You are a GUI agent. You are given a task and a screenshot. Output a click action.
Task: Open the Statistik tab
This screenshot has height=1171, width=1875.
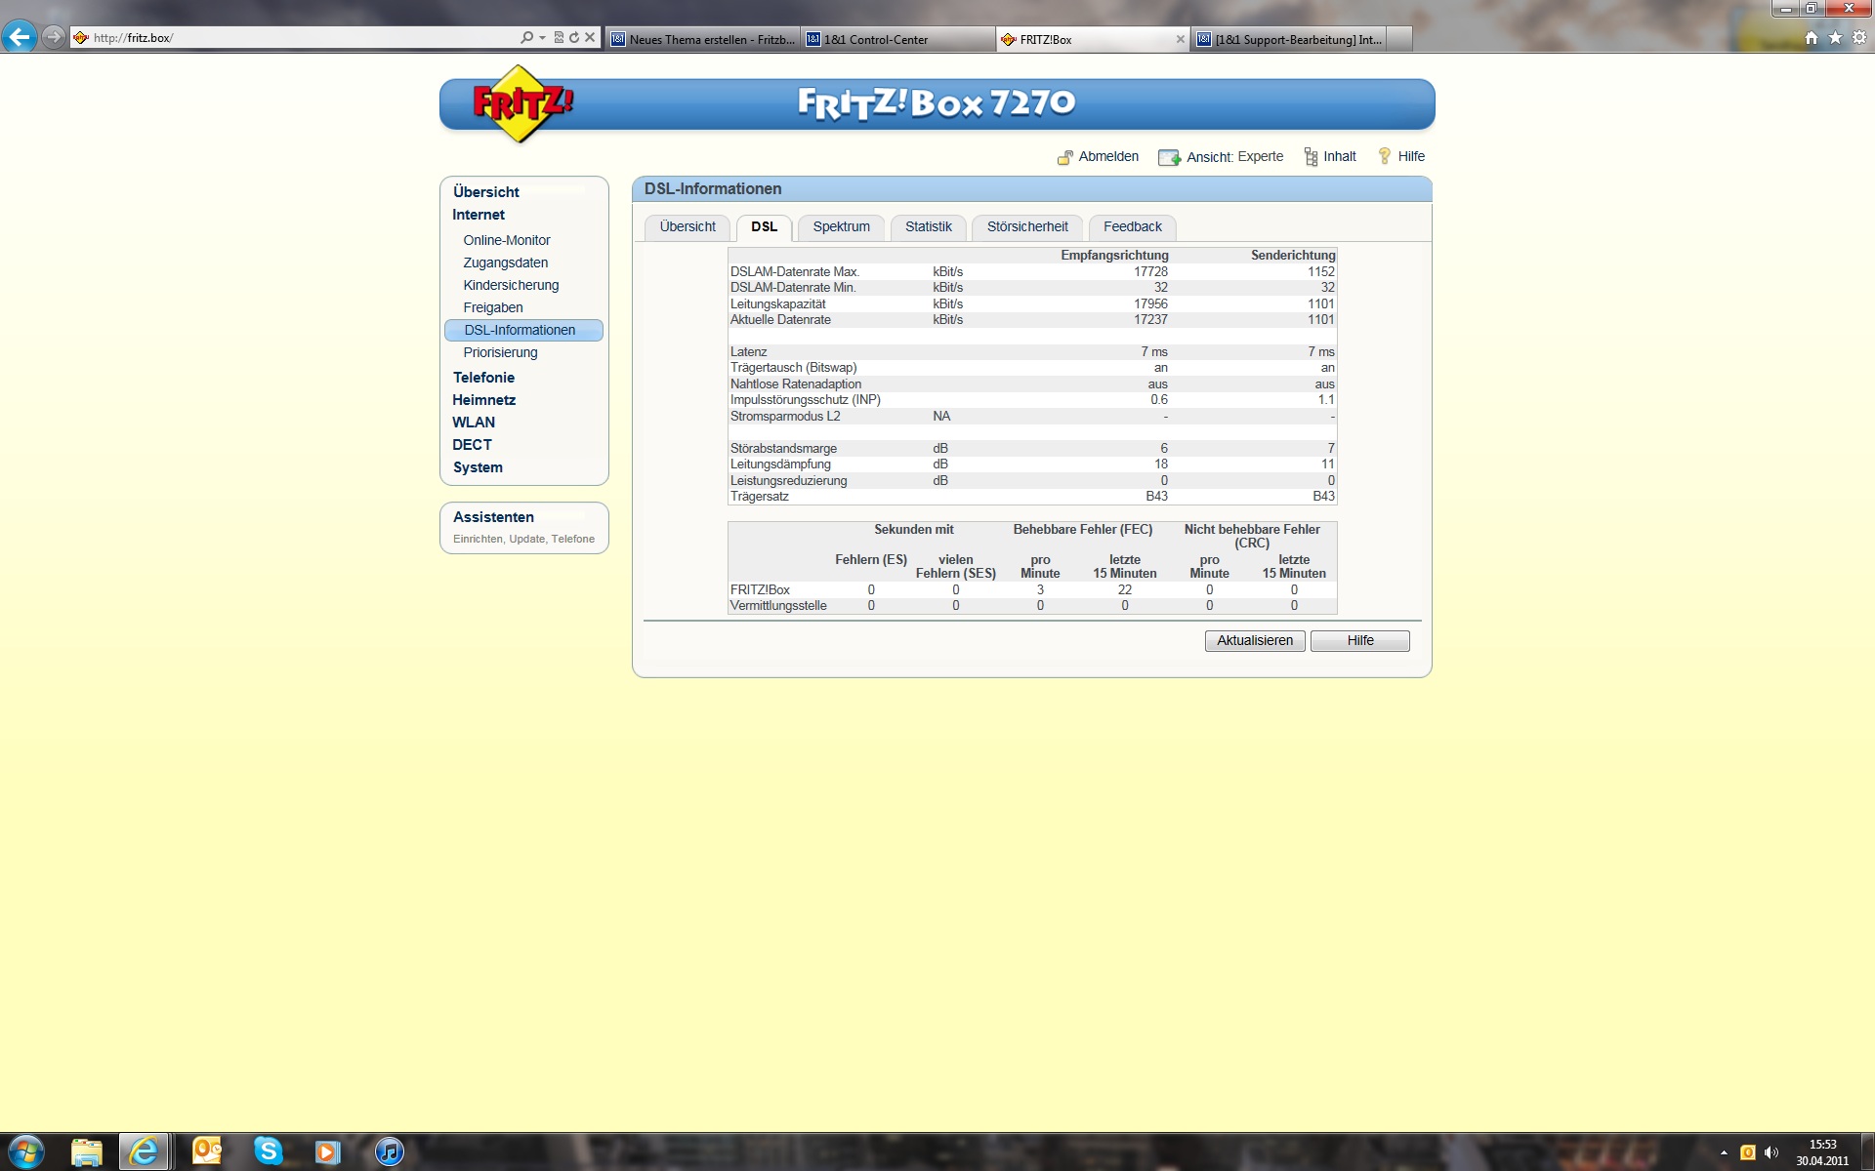click(928, 227)
